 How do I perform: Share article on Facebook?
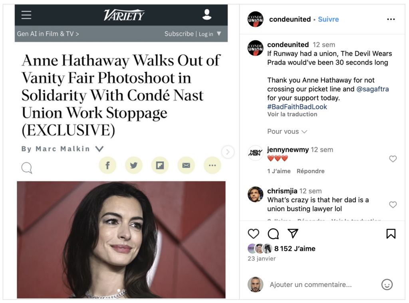click(x=107, y=165)
